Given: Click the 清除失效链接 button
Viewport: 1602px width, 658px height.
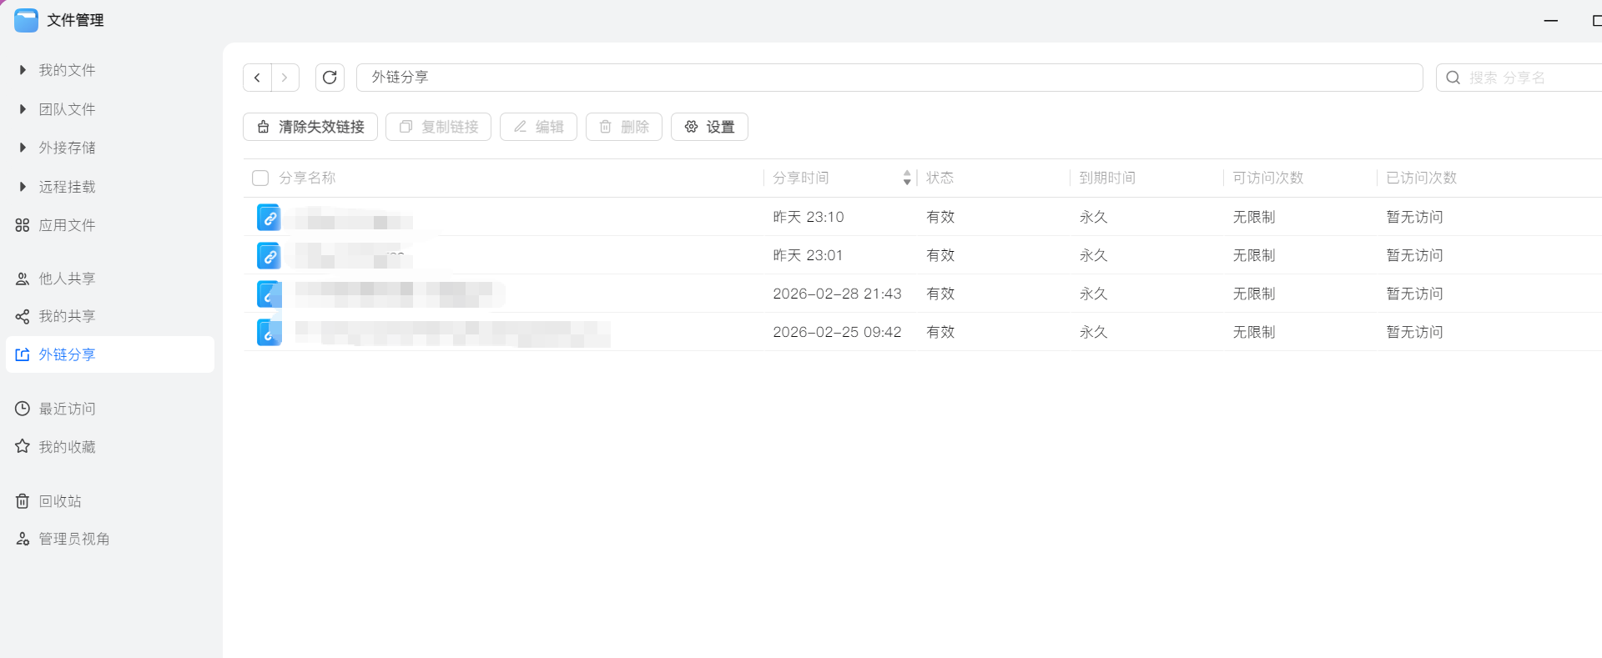Looking at the screenshot, I should [310, 127].
